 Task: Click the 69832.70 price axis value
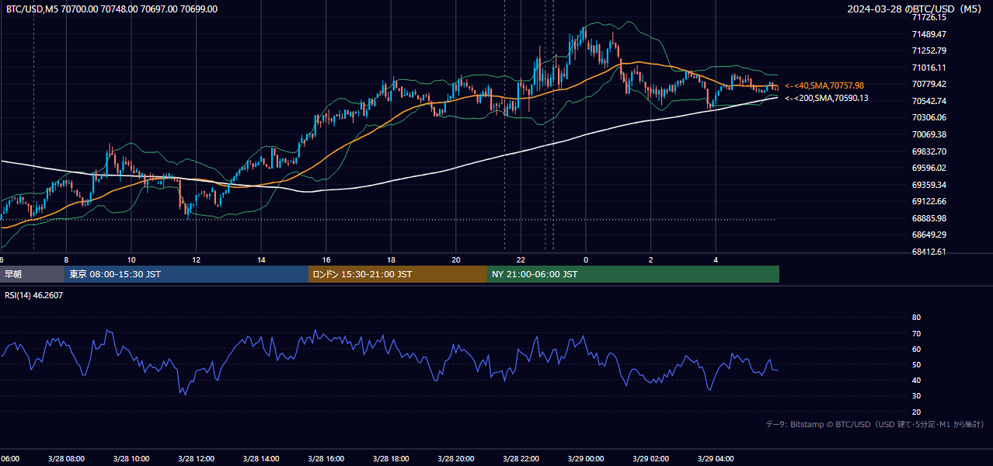[929, 151]
